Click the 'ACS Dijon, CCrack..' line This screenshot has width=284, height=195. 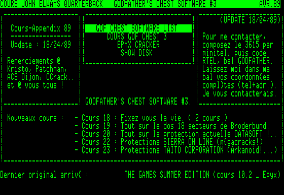pyautogui.click(x=41, y=77)
